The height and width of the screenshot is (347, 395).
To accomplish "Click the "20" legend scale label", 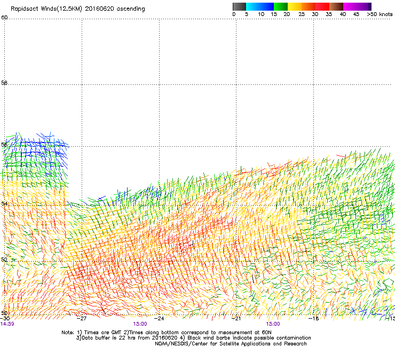I will coord(287,14).
